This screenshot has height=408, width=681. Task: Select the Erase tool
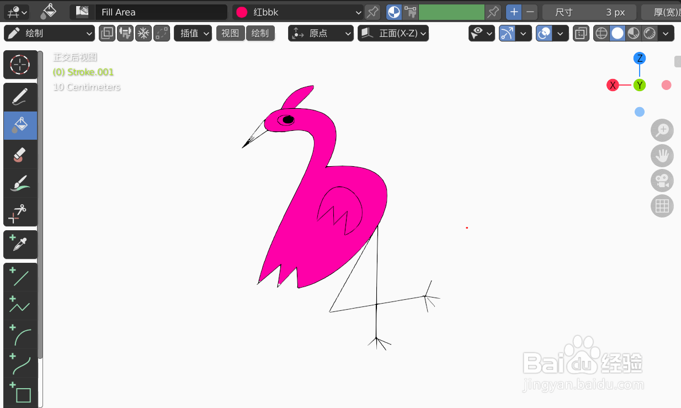click(20, 154)
